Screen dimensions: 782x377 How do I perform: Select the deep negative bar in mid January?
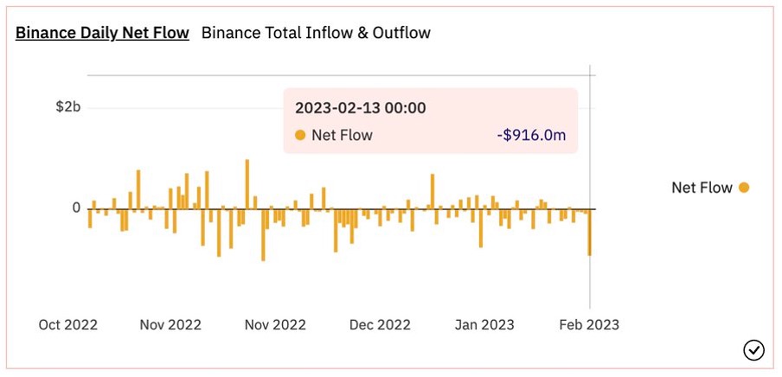click(481, 228)
